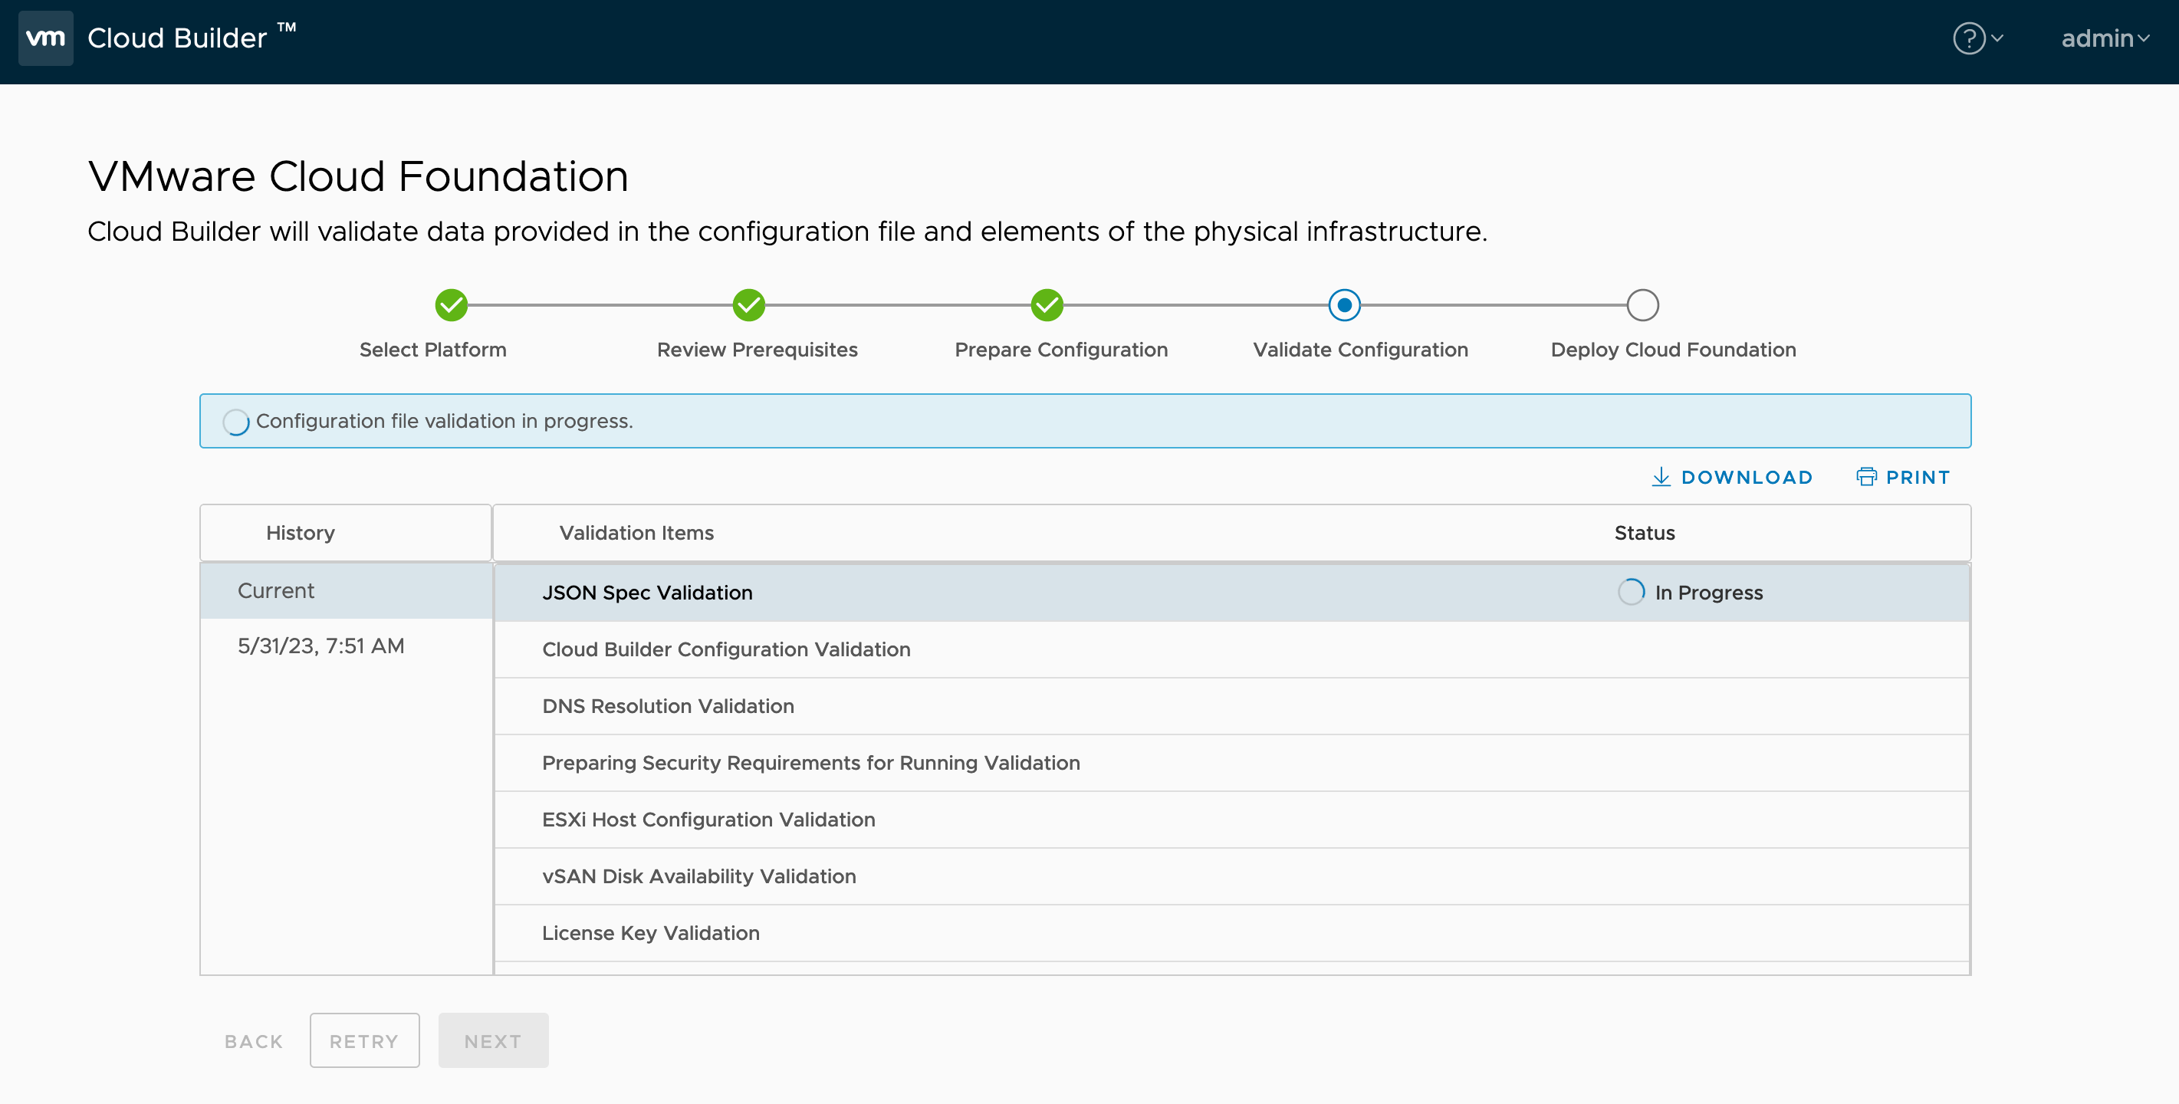
Task: Select License Key Validation row
Action: 1231,932
